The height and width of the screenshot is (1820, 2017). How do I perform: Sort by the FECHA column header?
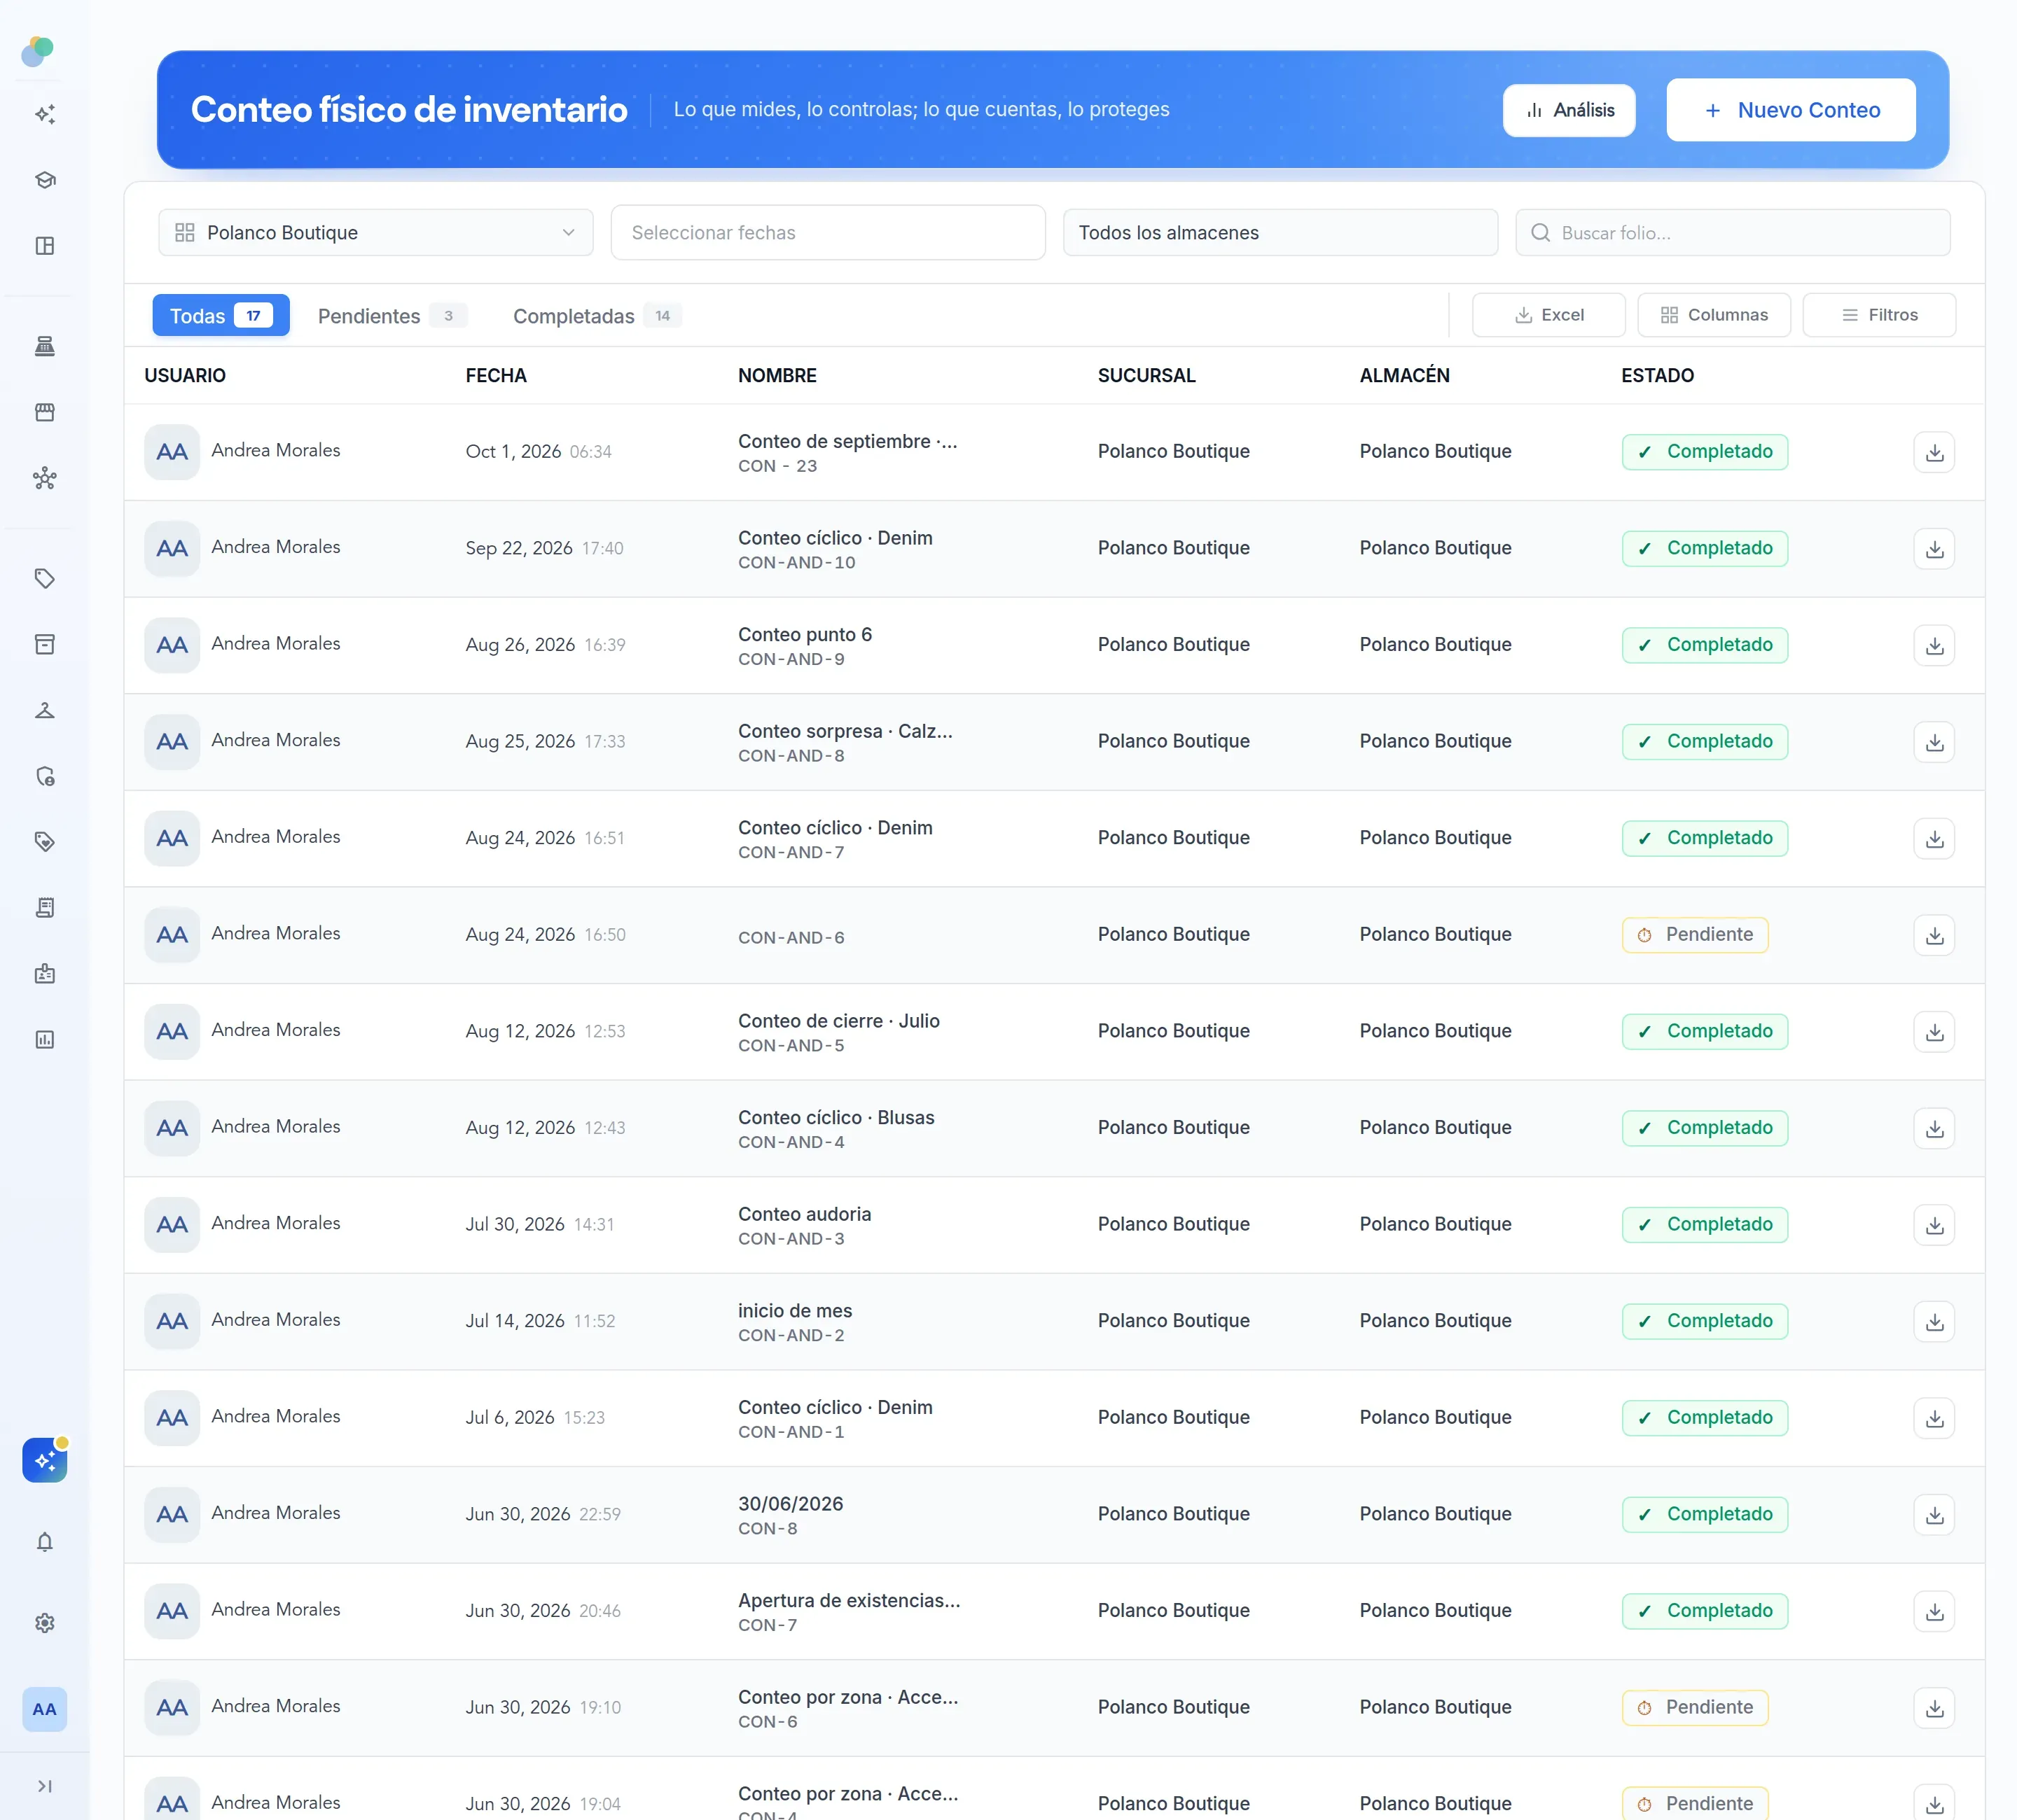point(495,375)
